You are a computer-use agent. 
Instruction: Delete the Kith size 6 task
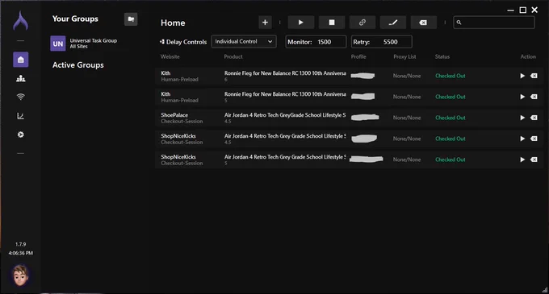click(x=534, y=76)
